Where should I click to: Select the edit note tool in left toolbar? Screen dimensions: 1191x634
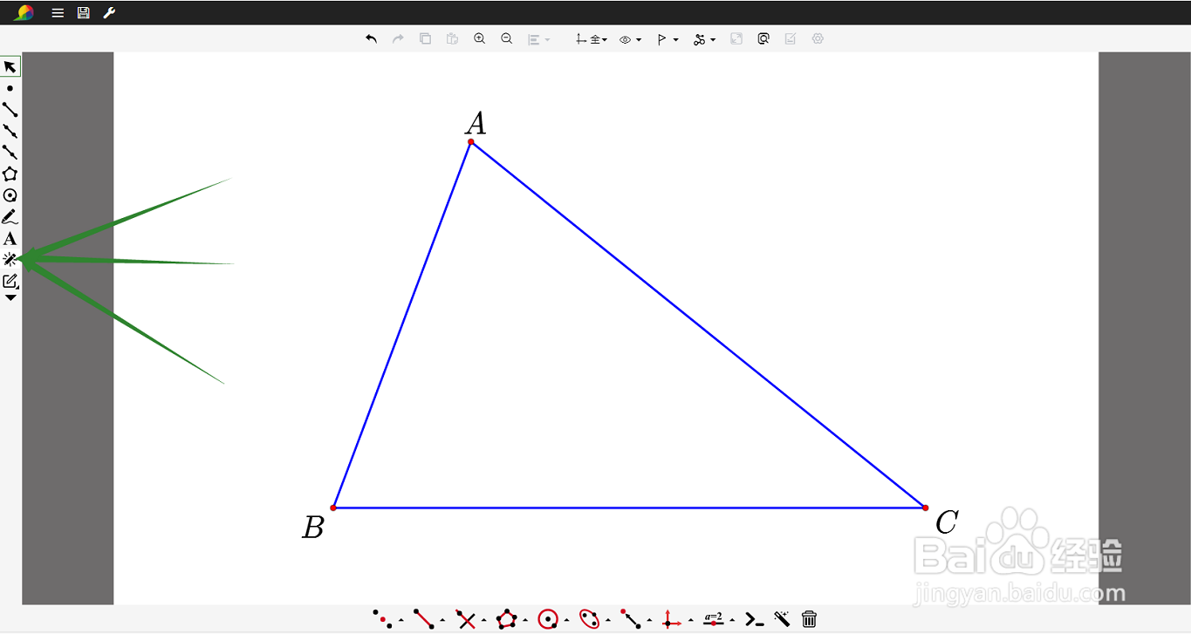point(10,281)
